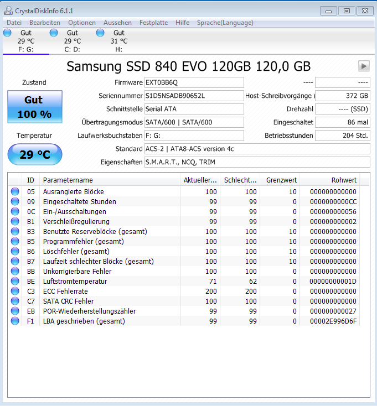
Task: Click the CrystalDiskInfo title bar icon
Action: pos(8,11)
